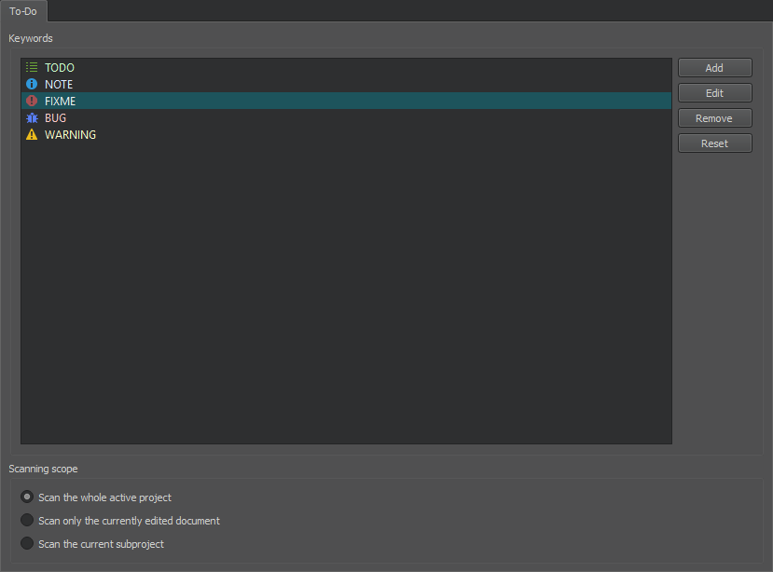Switch scope to scan the current subproject
The height and width of the screenshot is (572, 773).
(x=27, y=544)
